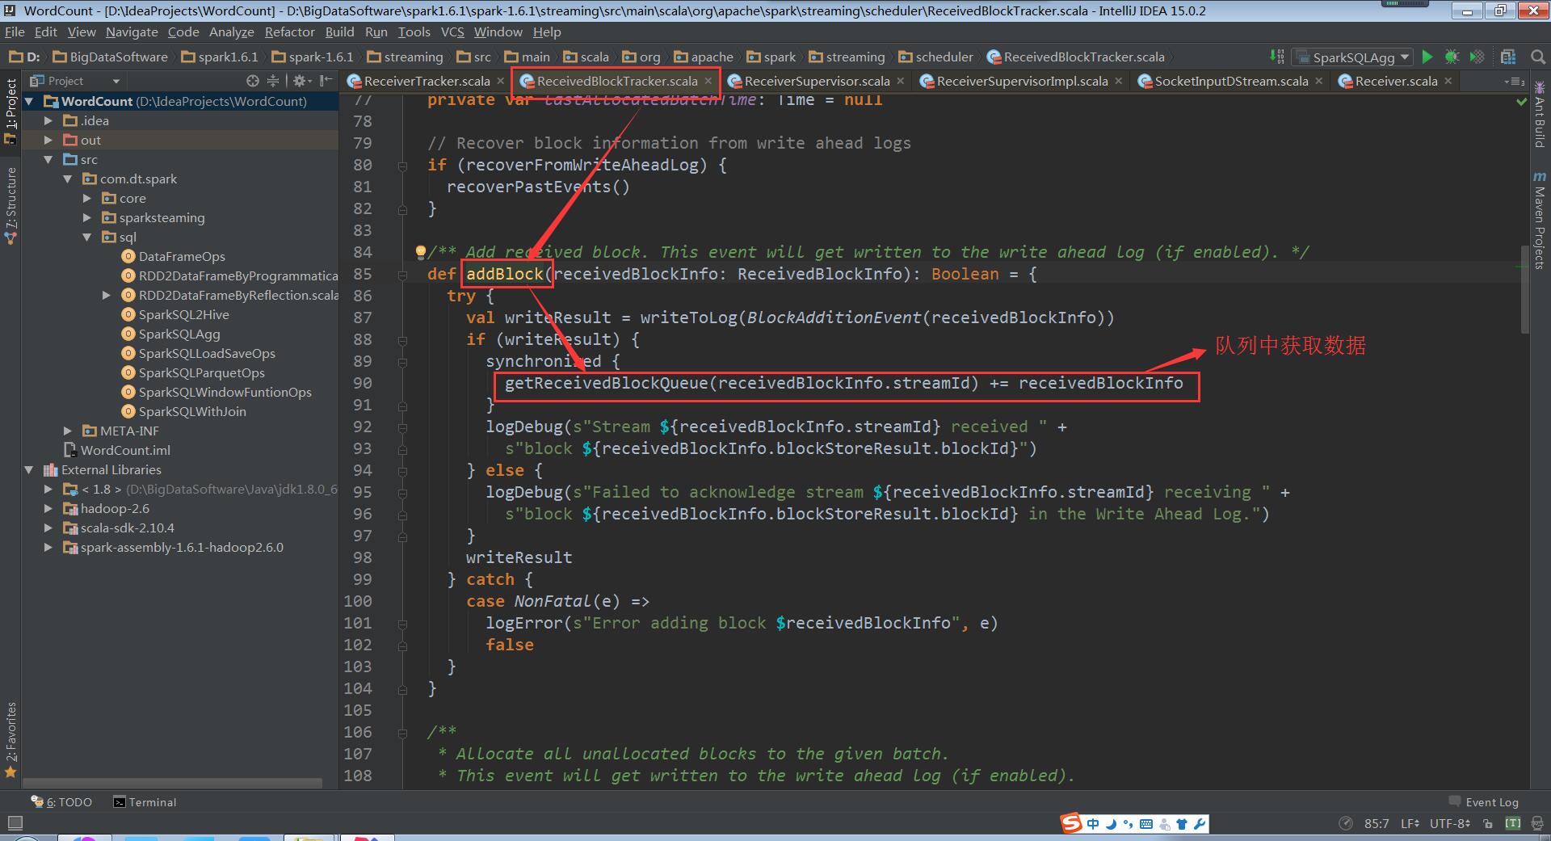The width and height of the screenshot is (1551, 841).
Task: Open the Ant Build side panel
Action: click(x=1539, y=115)
